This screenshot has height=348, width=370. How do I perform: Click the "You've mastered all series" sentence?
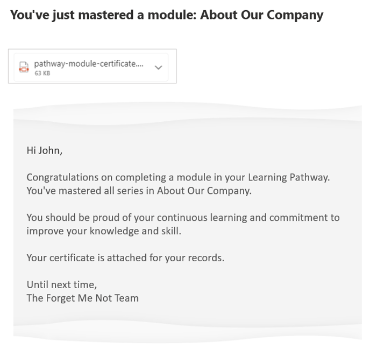[139, 191]
